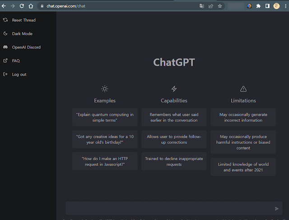Click the lightning bolt Capabilities icon
The height and width of the screenshot is (220, 289).
pos(174,89)
